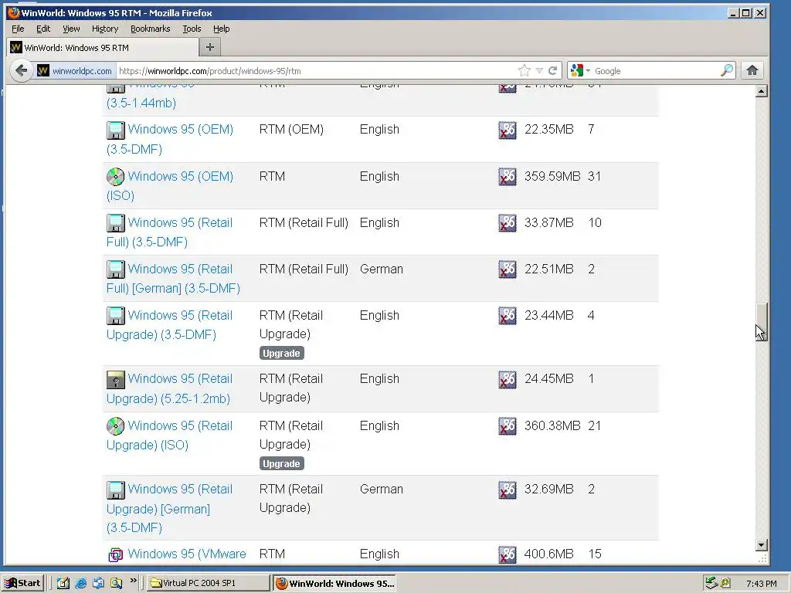This screenshot has height=593, width=791.
Task: Open the URL history dropdown arrow
Action: pyautogui.click(x=539, y=70)
